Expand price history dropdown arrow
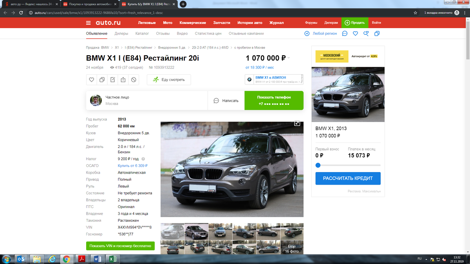This screenshot has width=470, height=264. click(289, 58)
